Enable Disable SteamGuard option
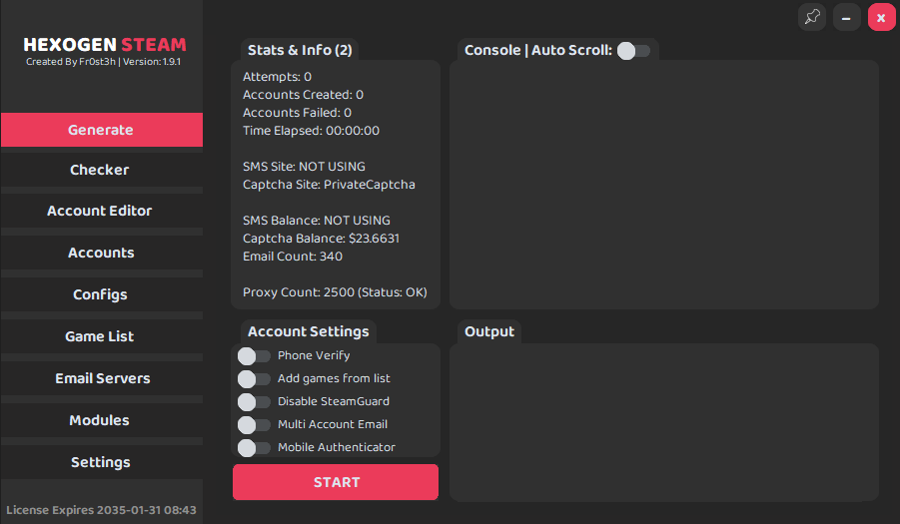Image resolution: width=900 pixels, height=524 pixels. coord(254,402)
